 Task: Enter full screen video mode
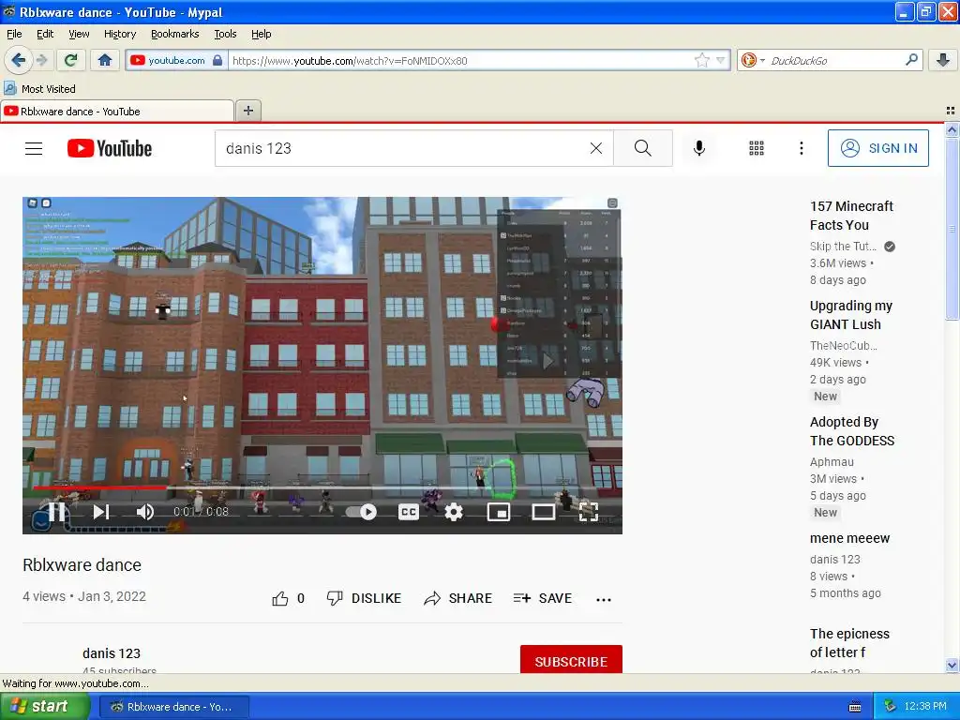tap(589, 512)
